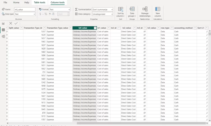Switch to Report view in left sidebar
This screenshot has width=211, height=126.
[3, 24]
